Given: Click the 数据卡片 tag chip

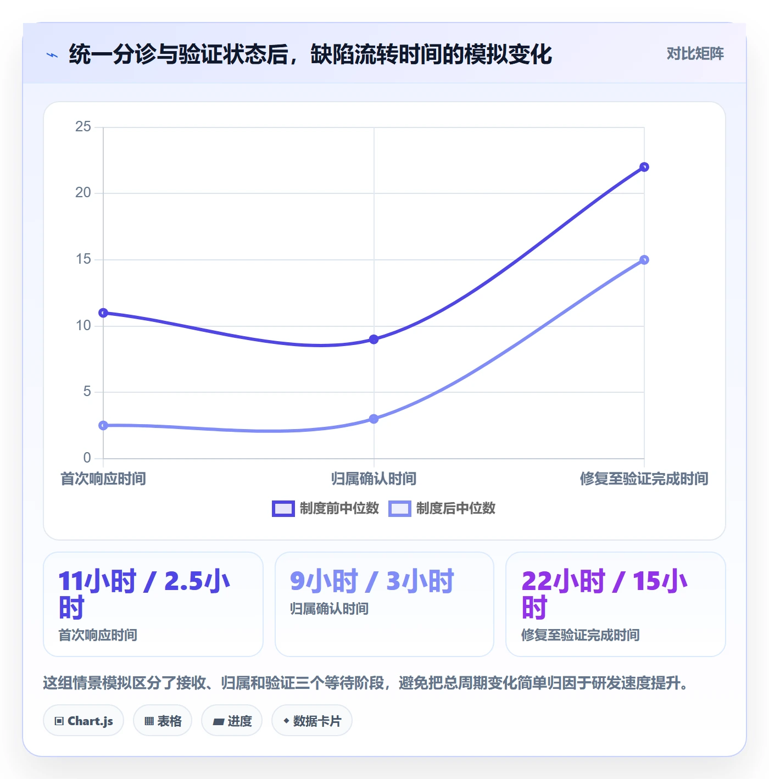Looking at the screenshot, I should coord(312,721).
